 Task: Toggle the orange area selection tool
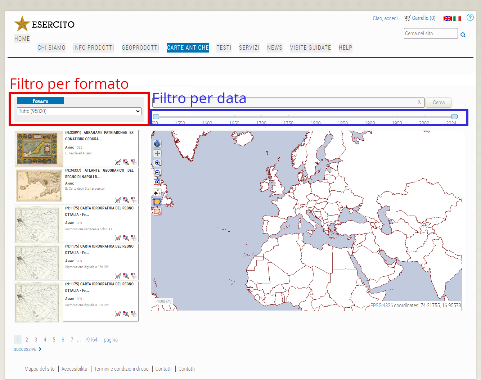point(157,202)
